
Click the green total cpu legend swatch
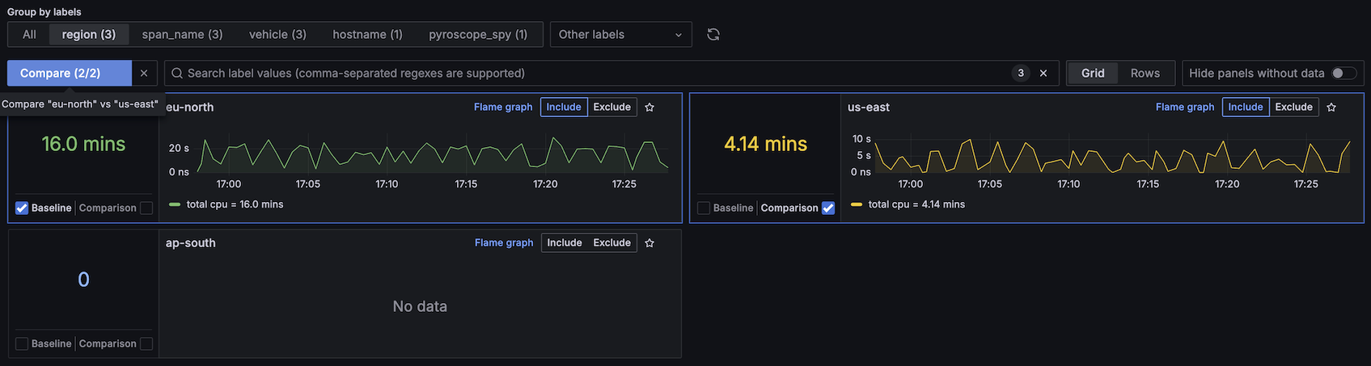[175, 204]
